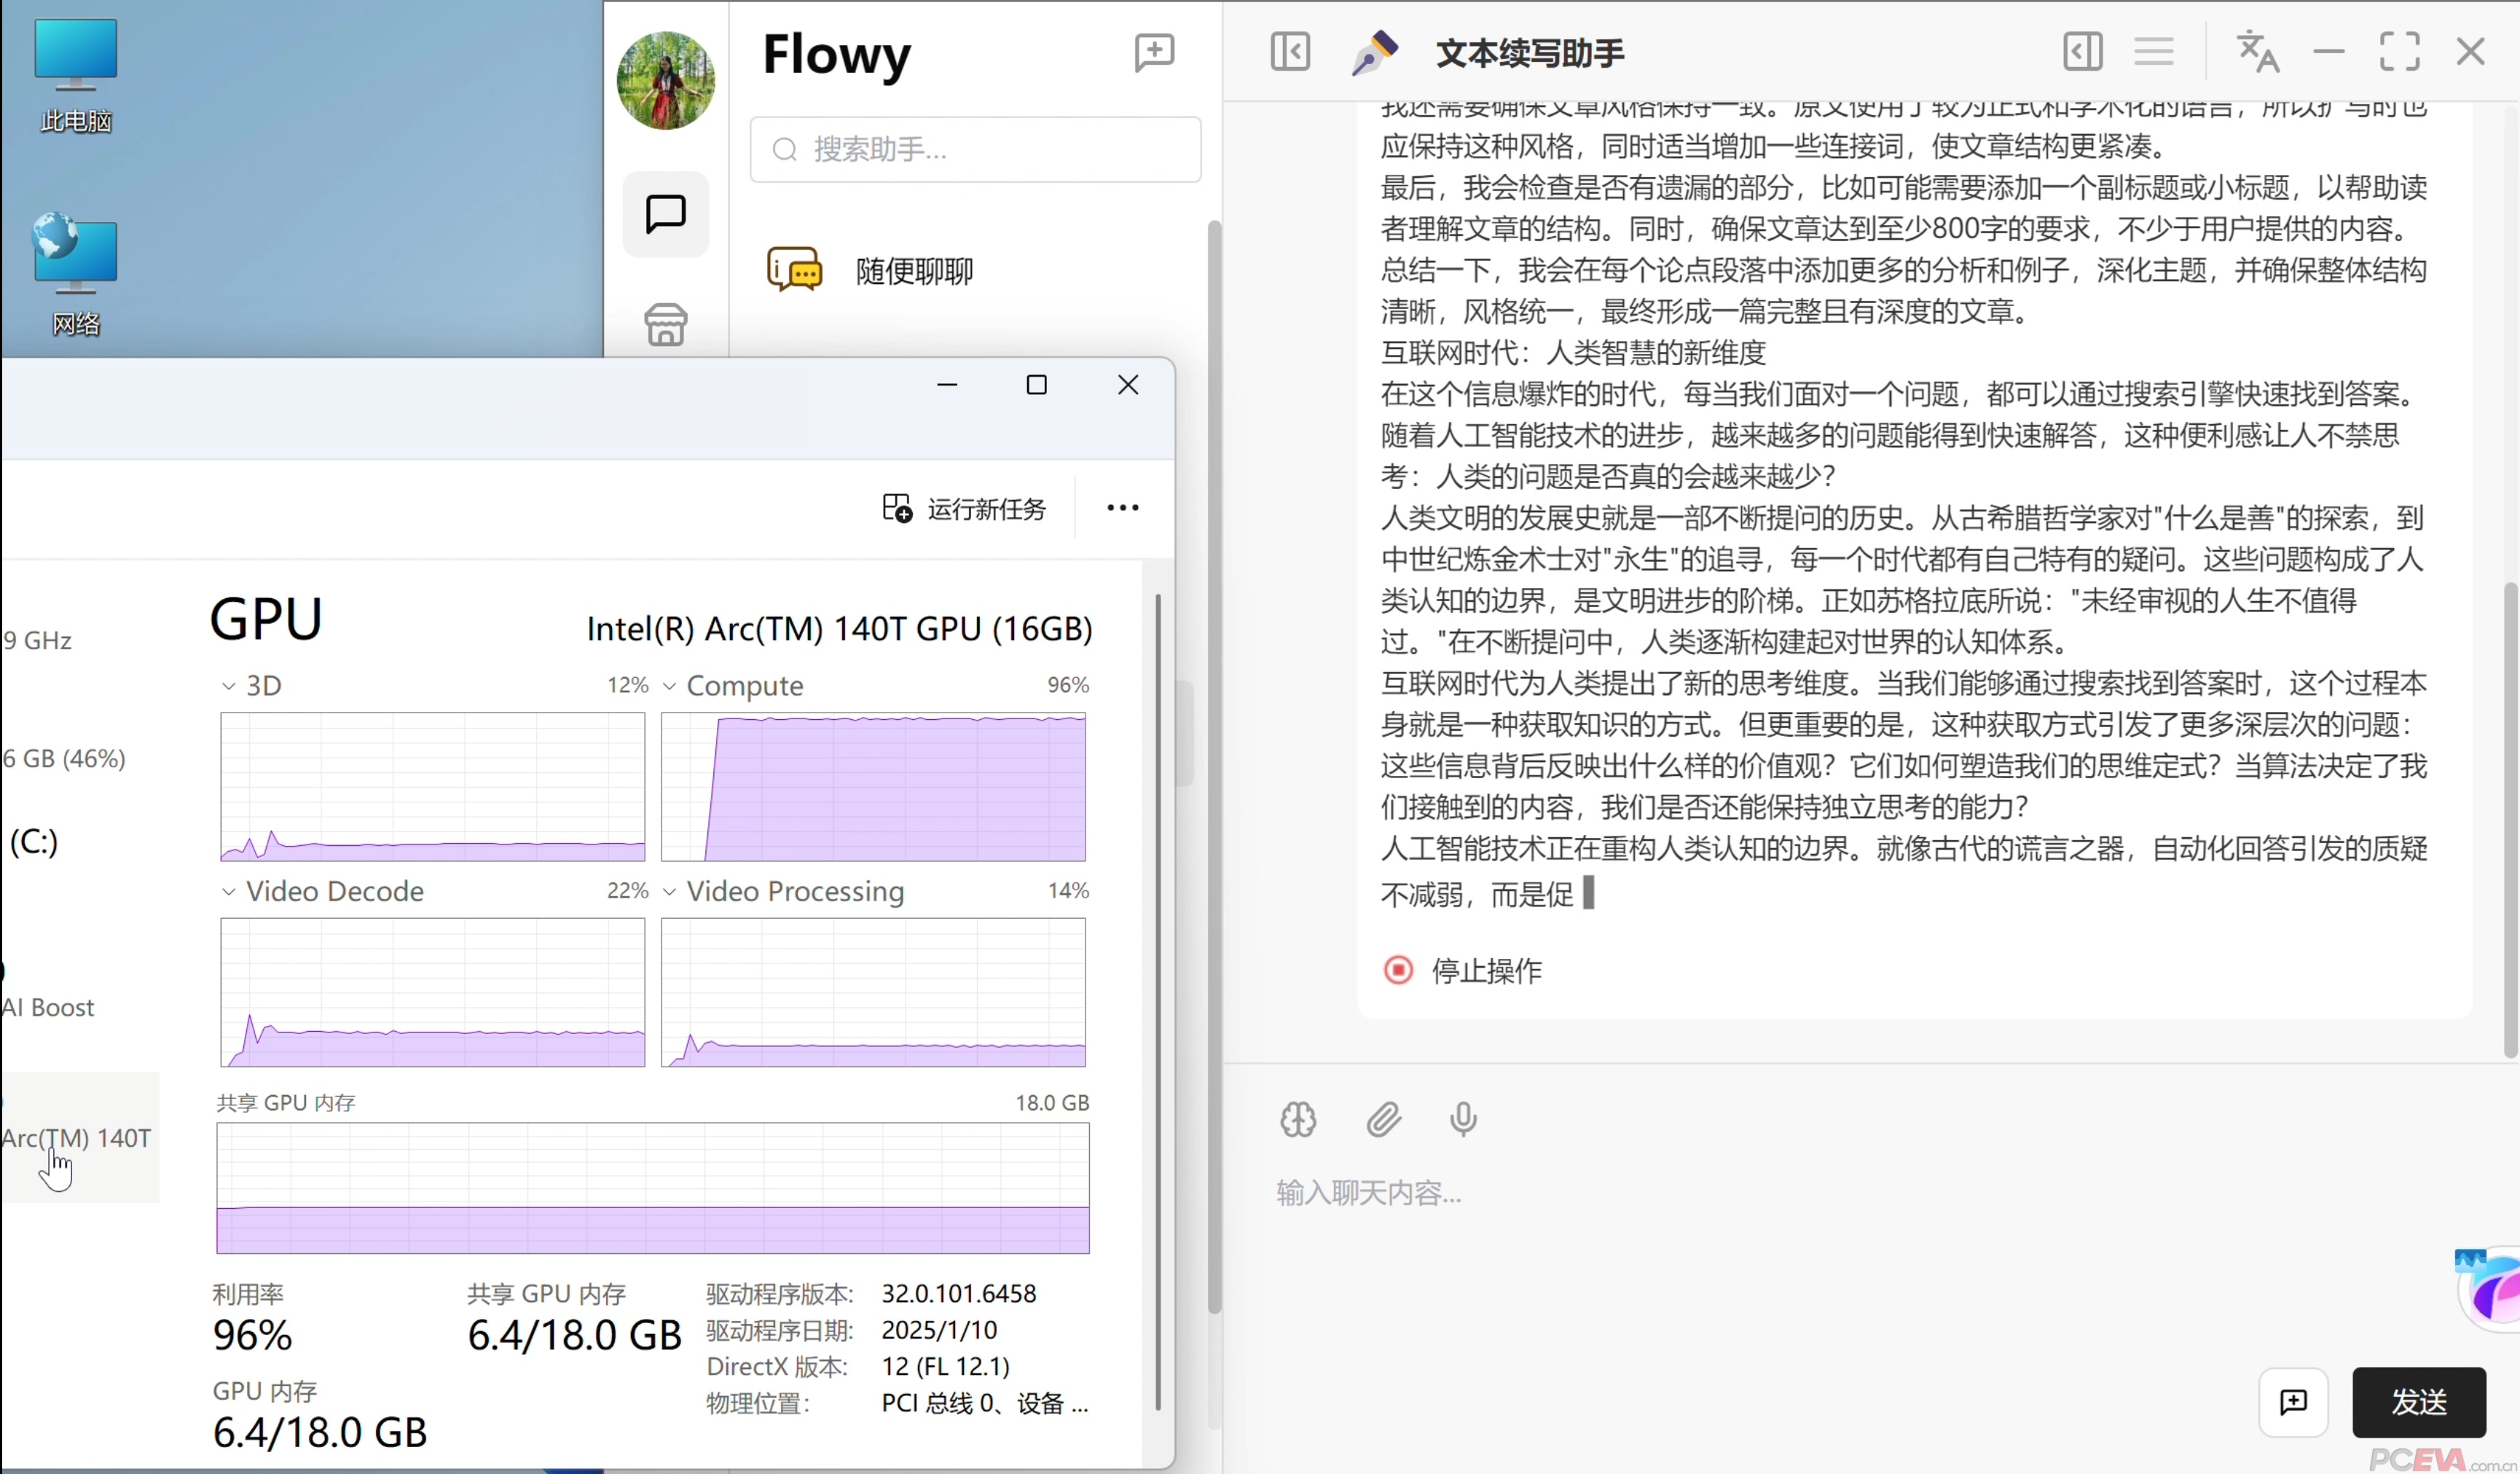Click the deep thinking brain icon

pos(1298,1119)
